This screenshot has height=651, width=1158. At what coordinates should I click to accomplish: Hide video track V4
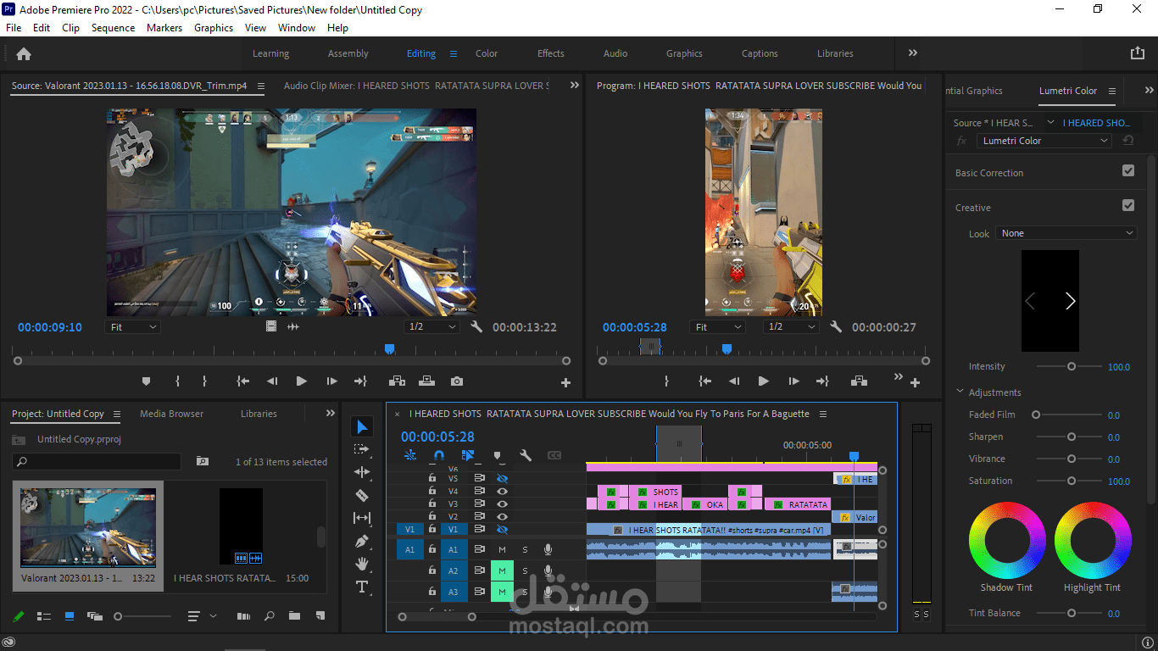click(x=502, y=491)
